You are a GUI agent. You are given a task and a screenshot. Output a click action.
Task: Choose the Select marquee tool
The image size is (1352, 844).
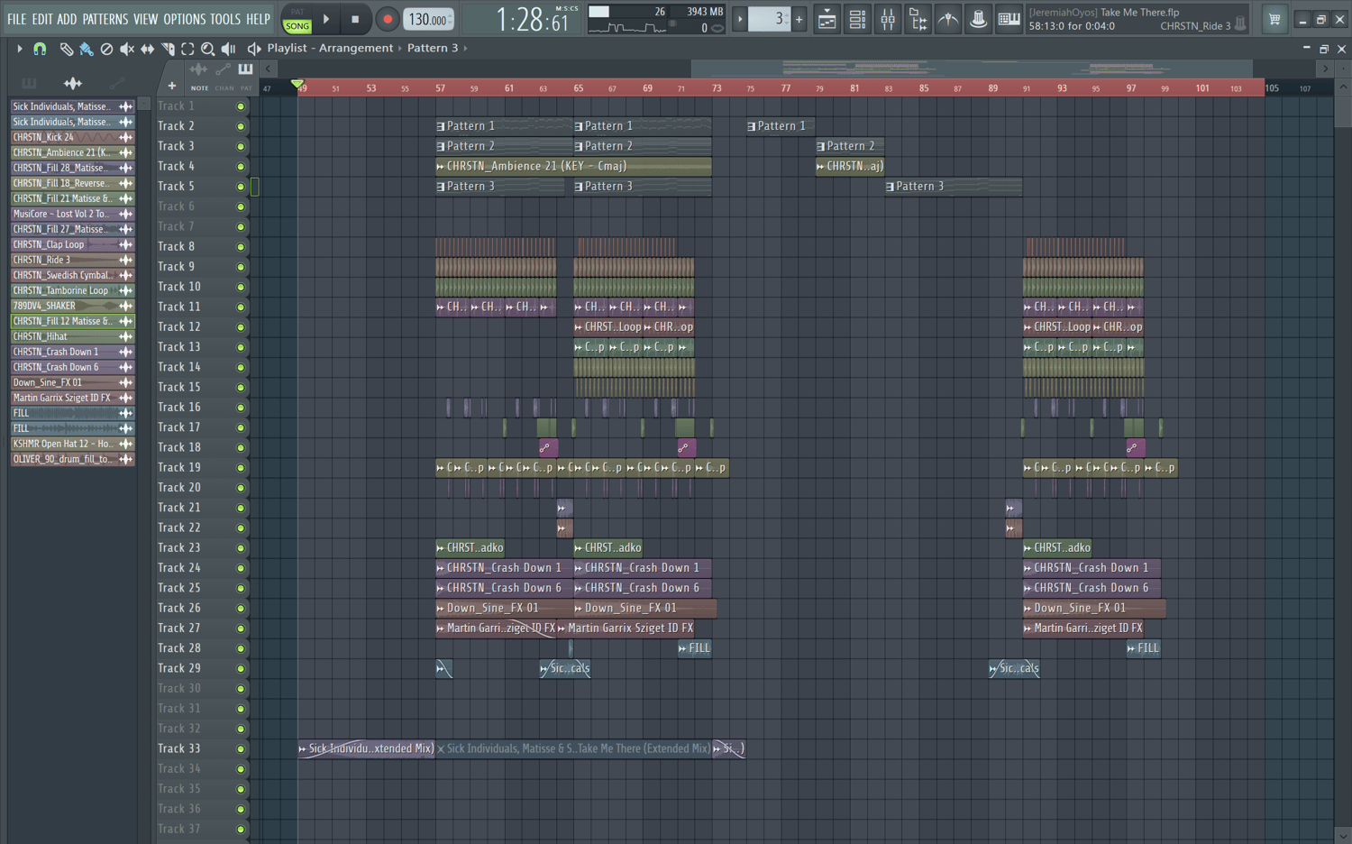(x=187, y=49)
